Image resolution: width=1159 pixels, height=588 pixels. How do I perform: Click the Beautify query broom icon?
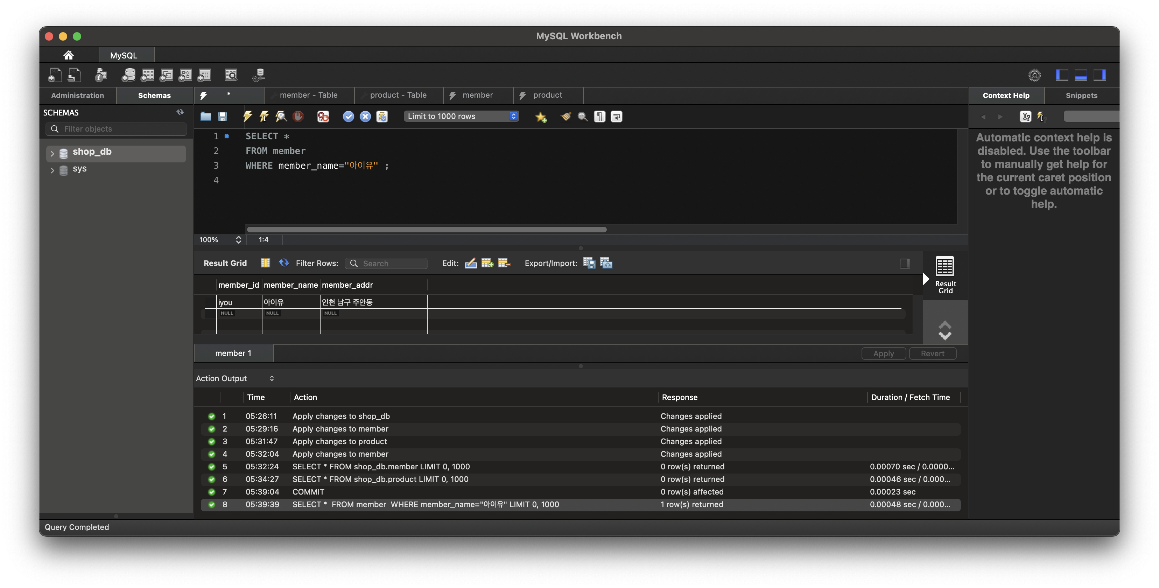coord(566,117)
